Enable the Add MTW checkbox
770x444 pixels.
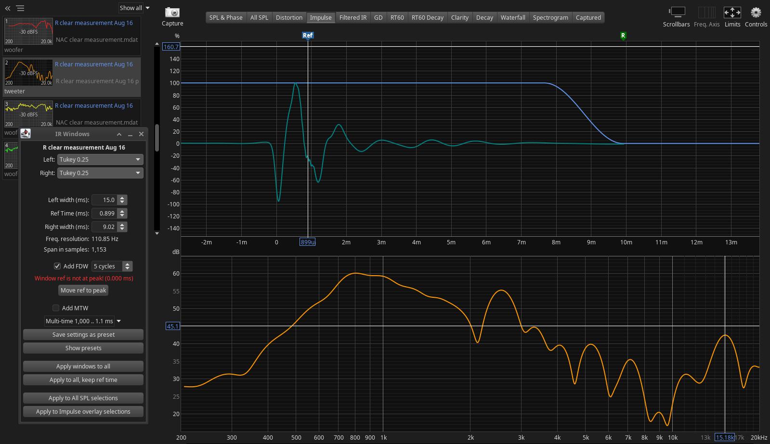coord(56,308)
